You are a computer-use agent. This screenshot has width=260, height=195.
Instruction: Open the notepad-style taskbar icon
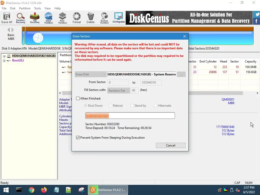(56, 190)
